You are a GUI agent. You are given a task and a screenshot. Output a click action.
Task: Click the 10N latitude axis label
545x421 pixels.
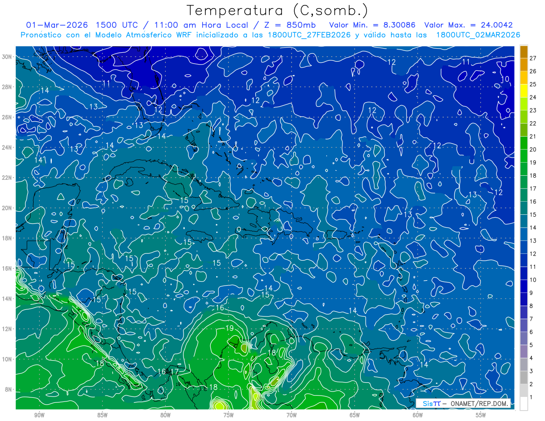click(7, 359)
